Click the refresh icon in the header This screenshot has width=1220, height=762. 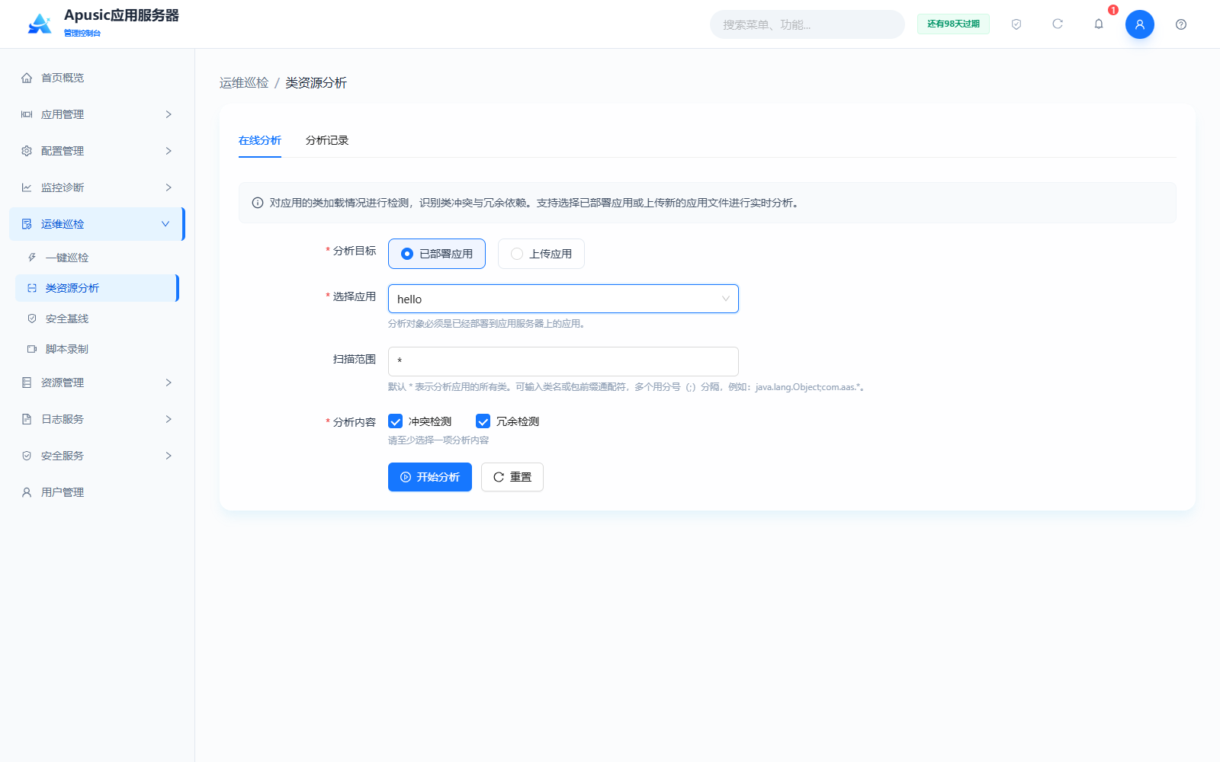coord(1058,24)
